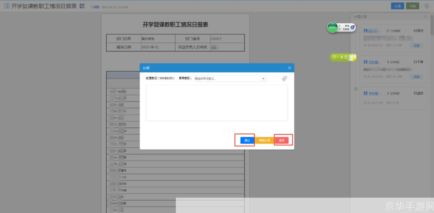Click 回复 in the 已下载 record card
The height and width of the screenshot is (213, 434).
pos(417,77)
